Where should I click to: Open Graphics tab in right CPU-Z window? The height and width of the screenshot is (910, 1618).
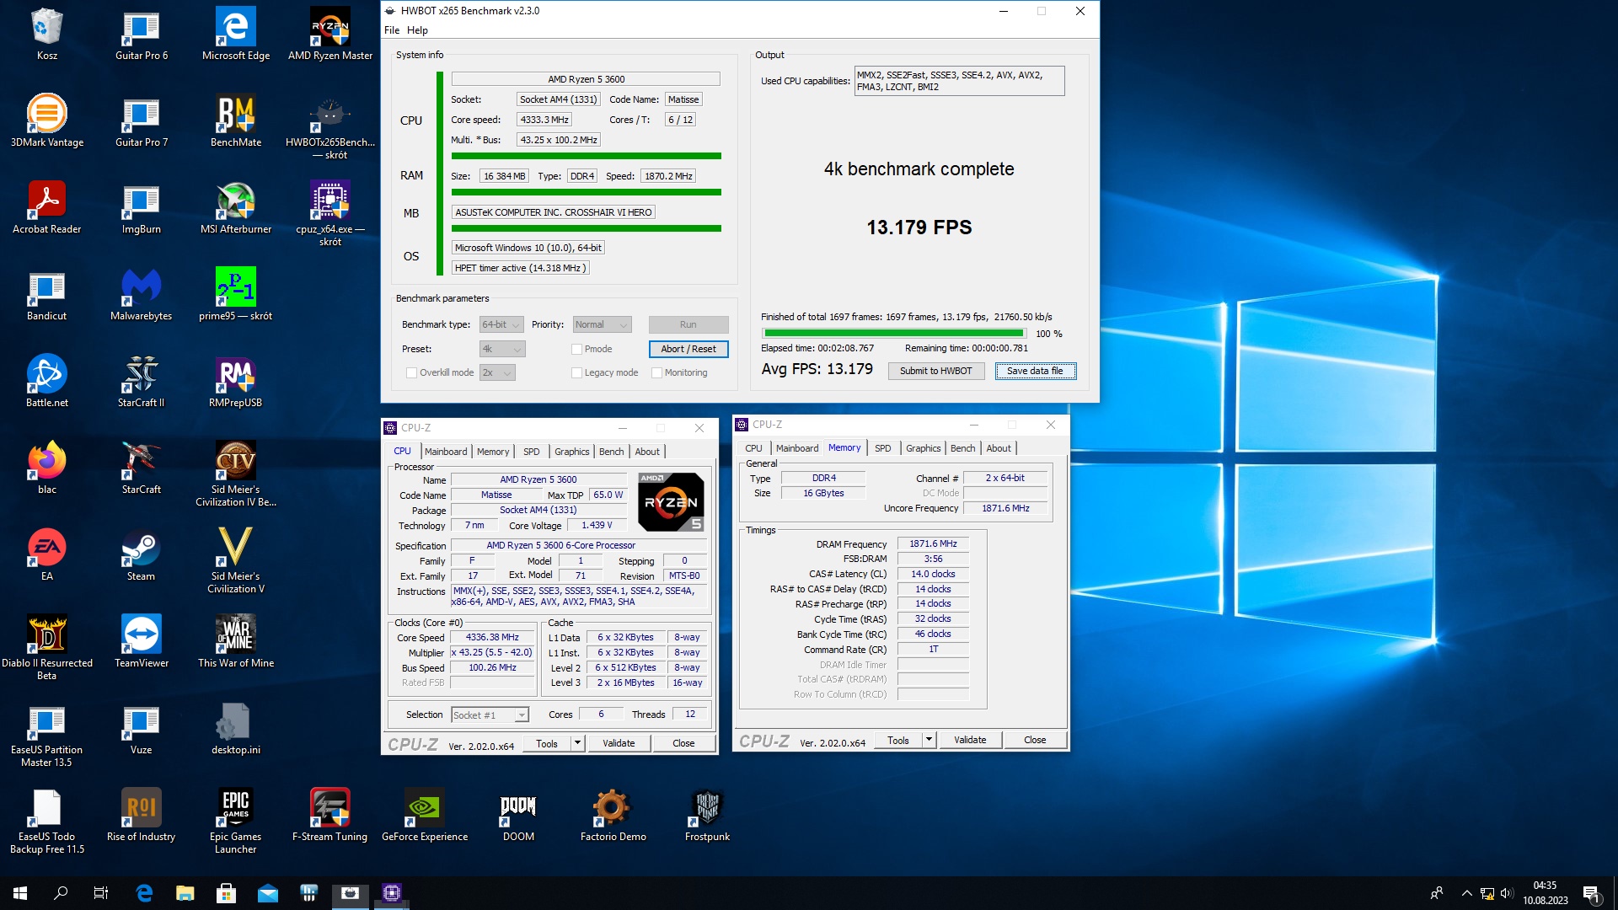(x=923, y=448)
